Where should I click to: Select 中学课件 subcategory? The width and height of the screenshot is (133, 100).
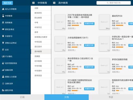[x=41, y=71]
